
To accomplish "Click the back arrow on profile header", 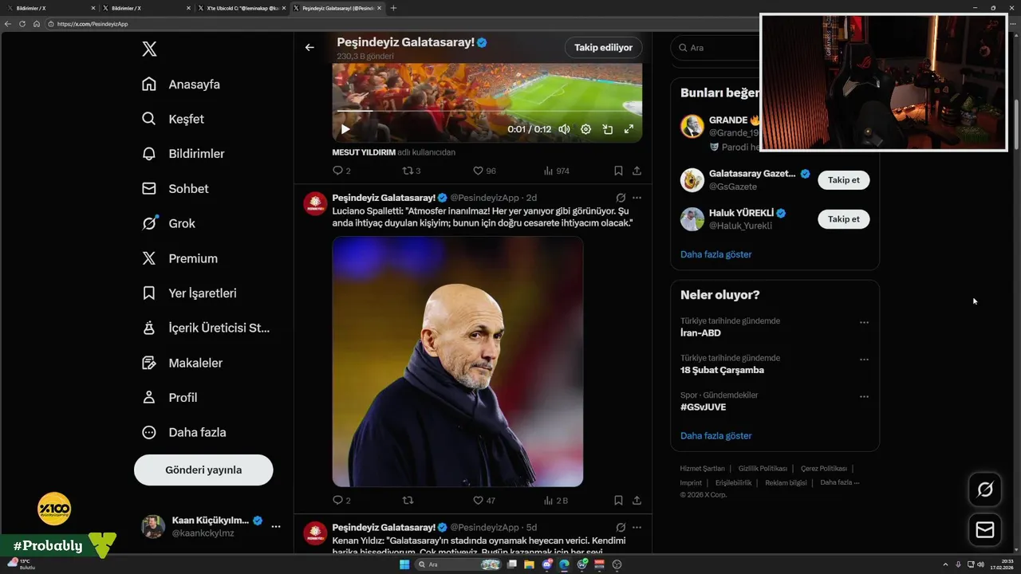I will pos(309,48).
